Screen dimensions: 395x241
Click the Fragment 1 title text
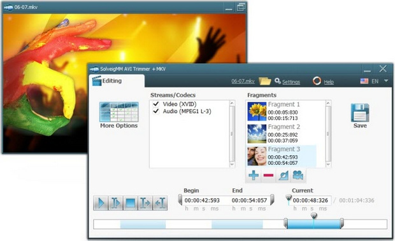pyautogui.click(x=284, y=104)
